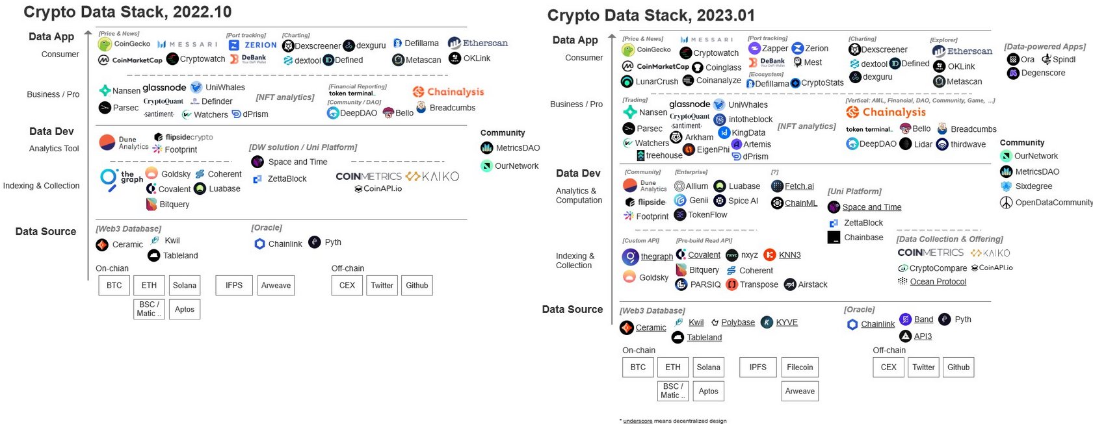The image size is (1093, 424).
Task: Click the Arweave box in the left diagram
Action: tap(276, 285)
